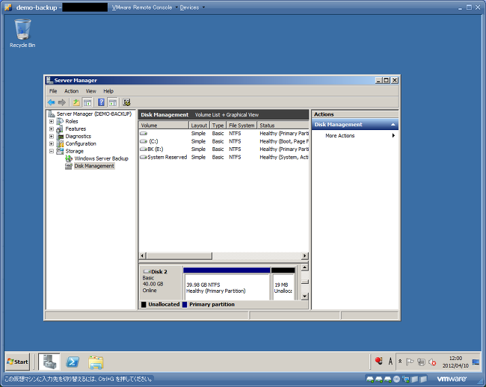Select the 19 MB unallocated block

283,284
